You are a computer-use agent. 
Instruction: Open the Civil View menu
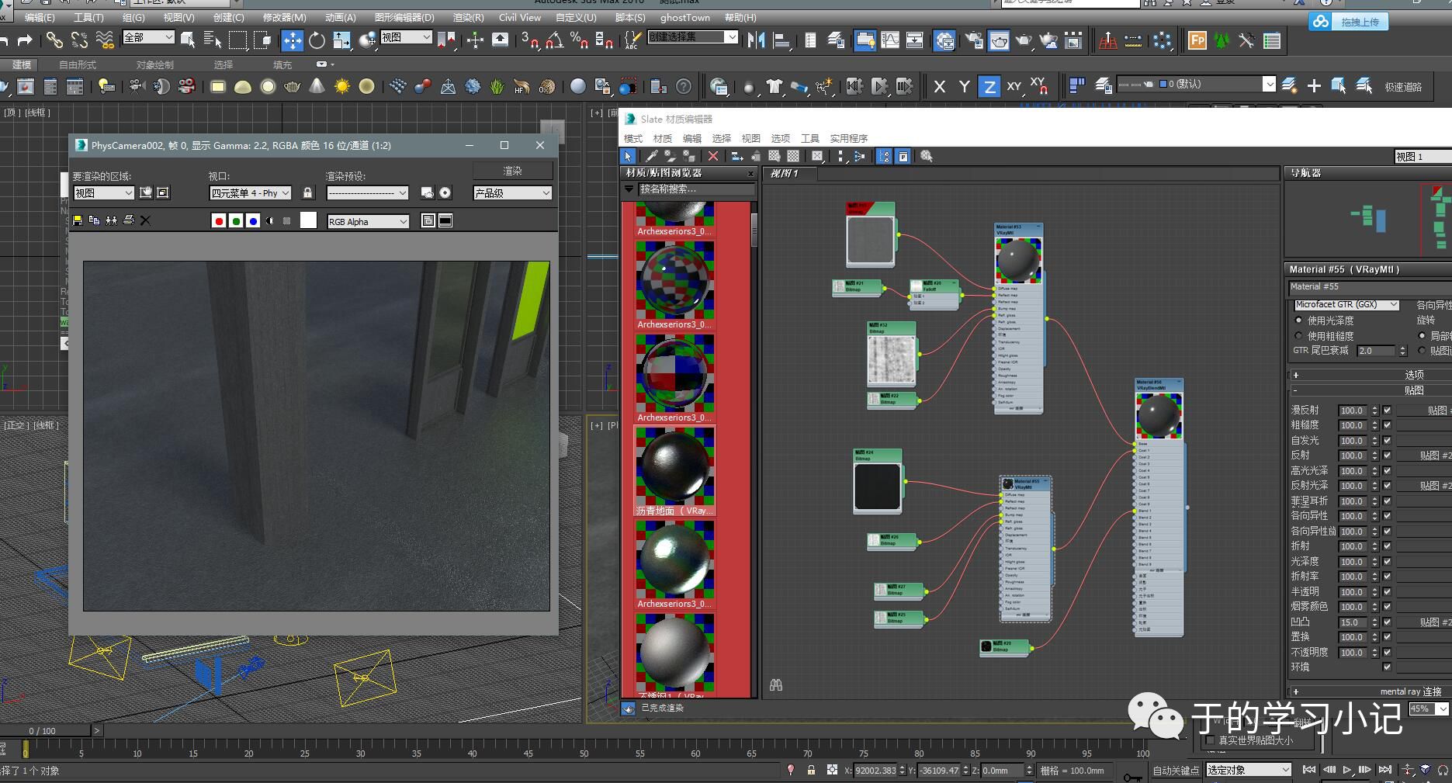[x=520, y=17]
